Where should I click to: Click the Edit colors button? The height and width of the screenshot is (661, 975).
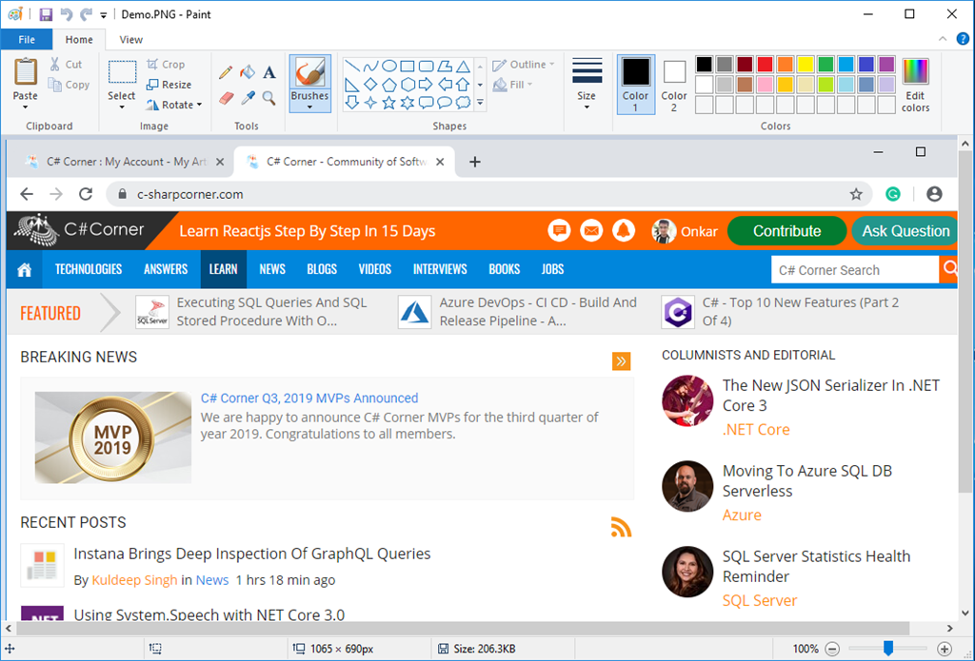[x=914, y=84]
